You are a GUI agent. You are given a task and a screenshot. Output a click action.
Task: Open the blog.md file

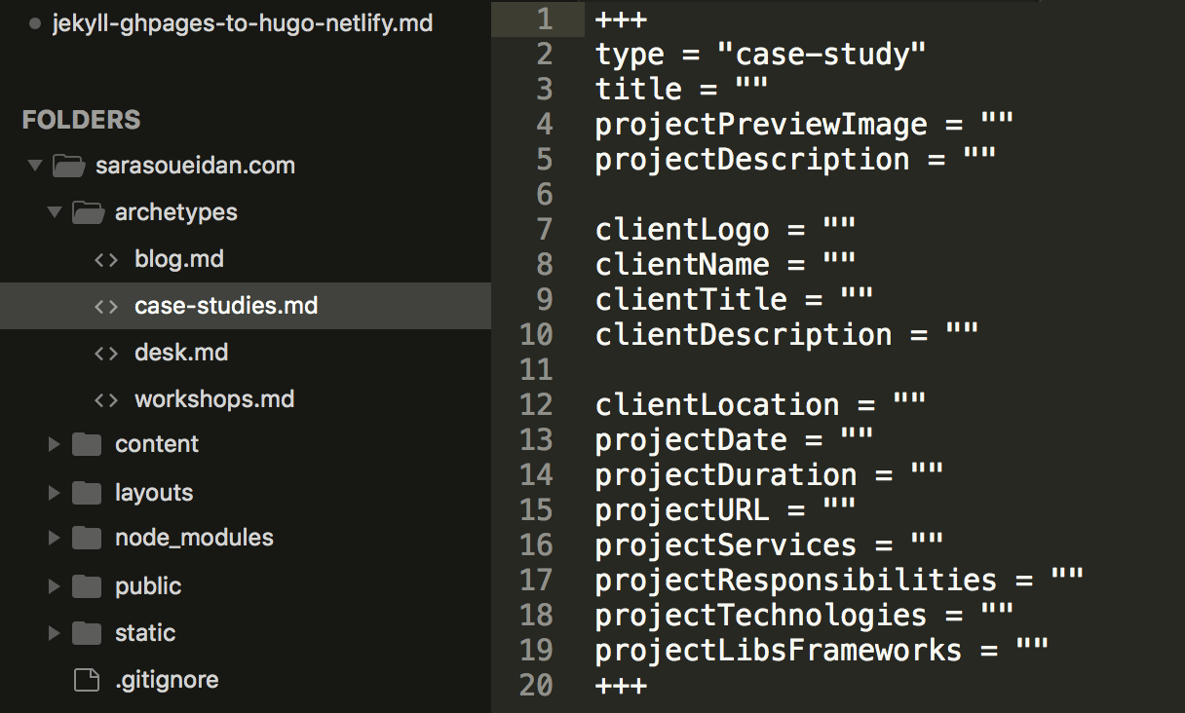click(x=179, y=259)
